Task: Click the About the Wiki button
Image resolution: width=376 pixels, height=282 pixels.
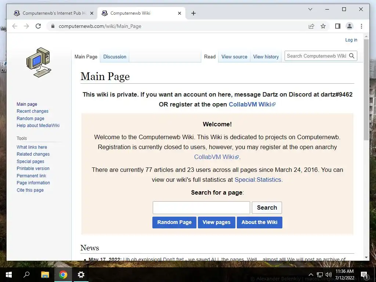Action: 260,223
